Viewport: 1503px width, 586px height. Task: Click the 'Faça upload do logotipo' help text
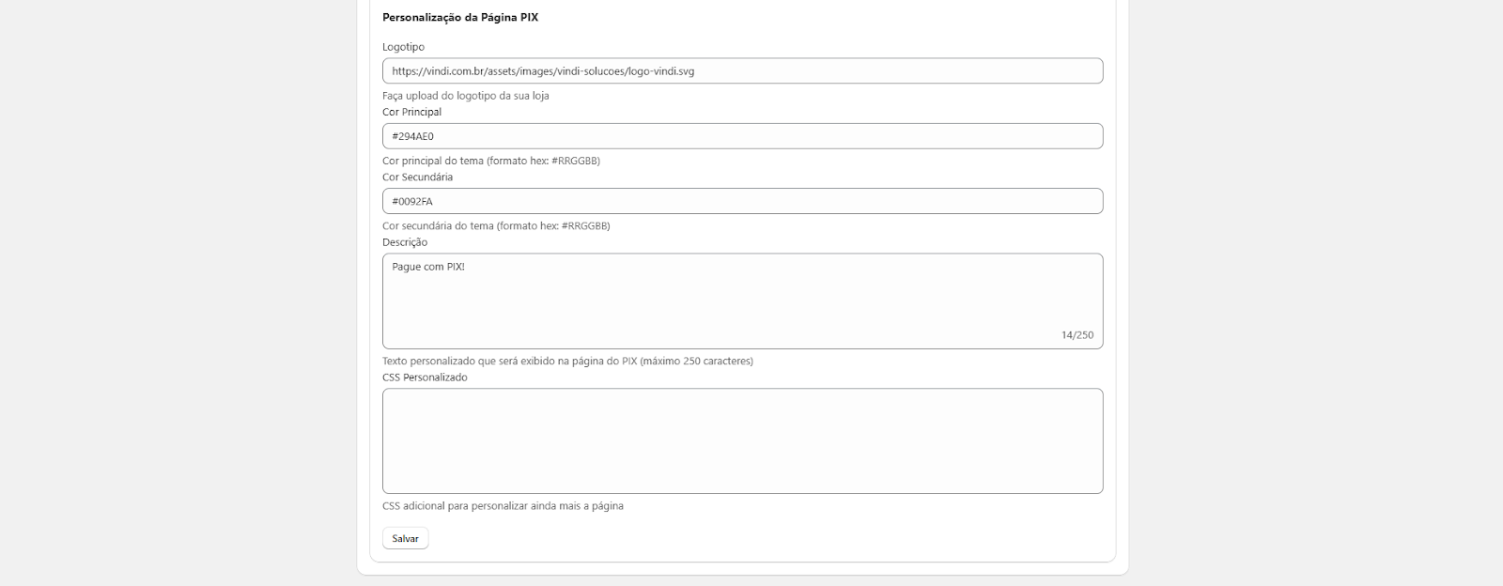tap(465, 96)
